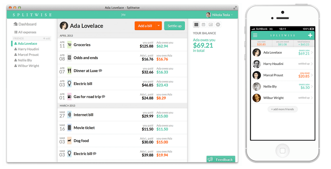Open Harry Houdini row chevron on phone
This screenshot has height=169, width=331.
pos(312,64)
